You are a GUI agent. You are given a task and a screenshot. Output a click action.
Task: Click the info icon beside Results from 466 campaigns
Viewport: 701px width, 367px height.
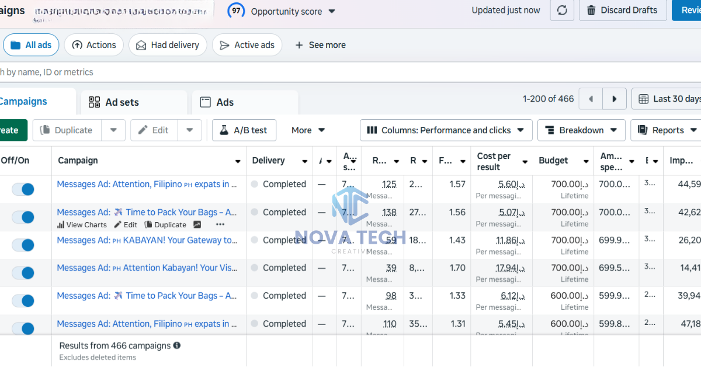(177, 345)
